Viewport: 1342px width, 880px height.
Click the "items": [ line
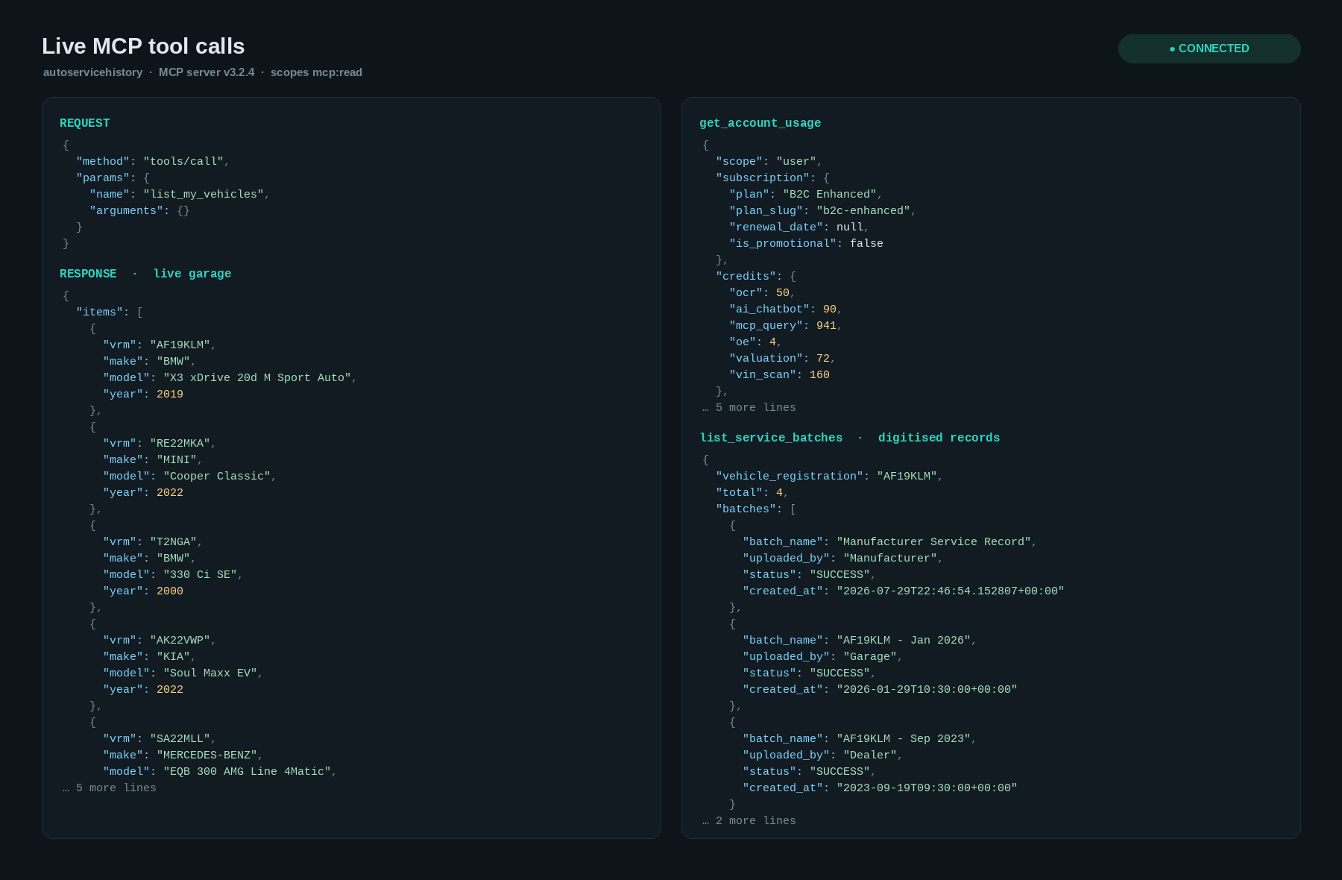tap(110, 312)
